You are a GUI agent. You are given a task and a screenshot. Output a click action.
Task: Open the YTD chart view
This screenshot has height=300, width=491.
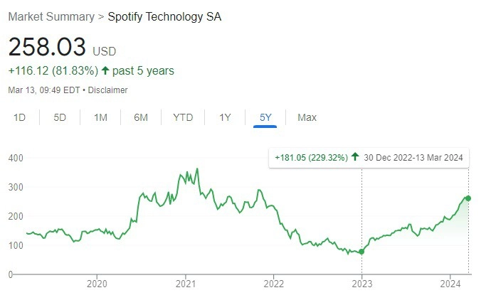click(183, 117)
